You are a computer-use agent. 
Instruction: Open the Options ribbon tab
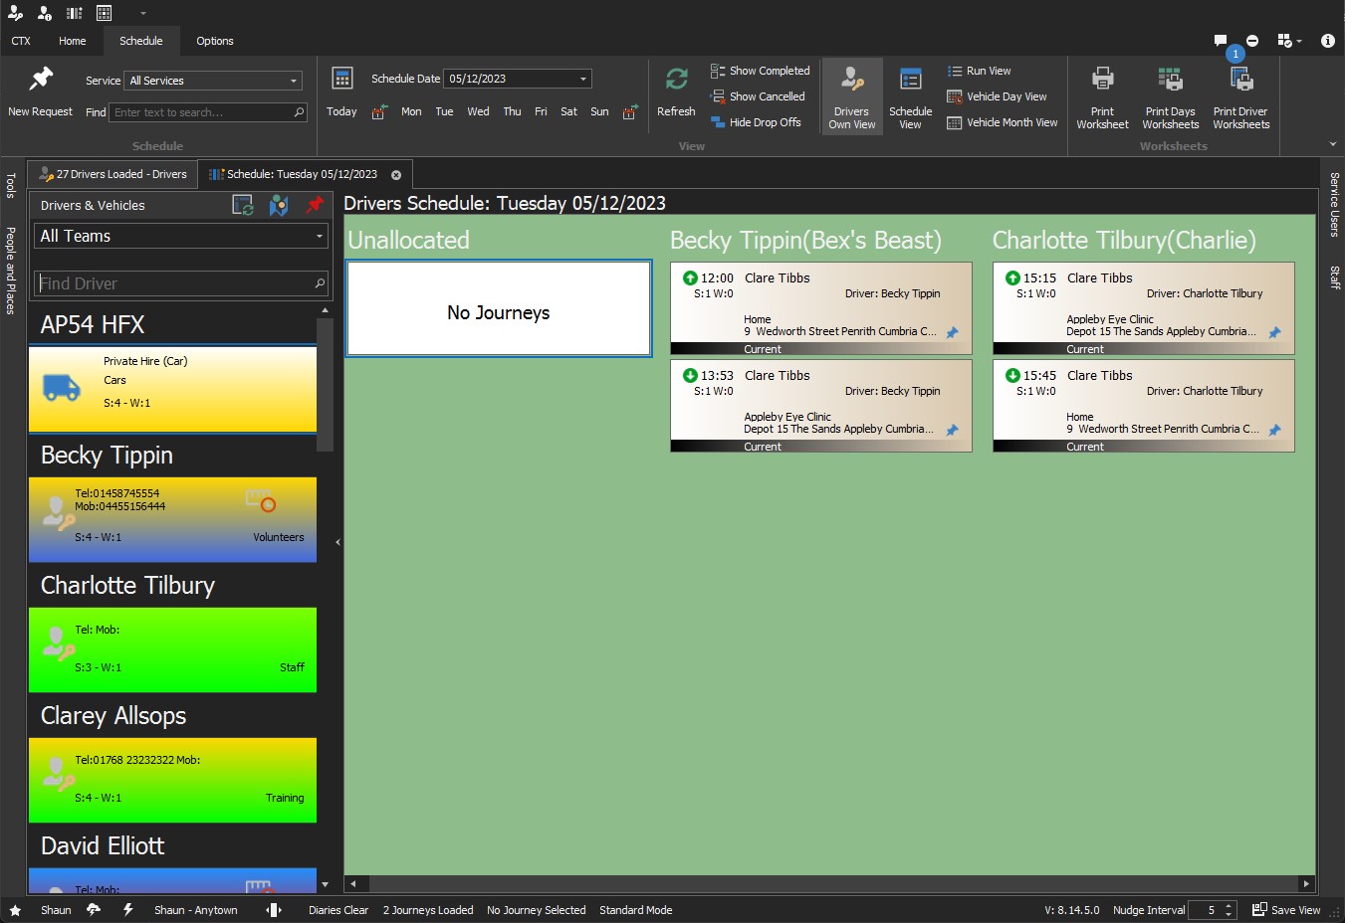215,41
